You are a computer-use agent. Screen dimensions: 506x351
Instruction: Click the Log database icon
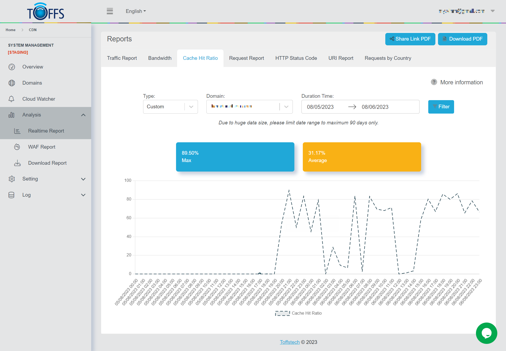[12, 195]
